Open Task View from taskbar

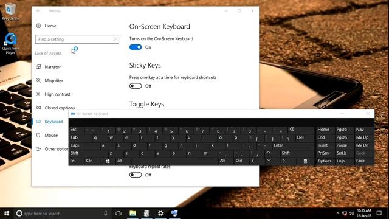(x=119, y=214)
